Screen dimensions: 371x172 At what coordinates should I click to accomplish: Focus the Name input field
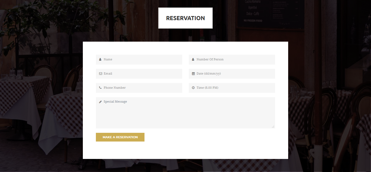[x=141, y=59]
